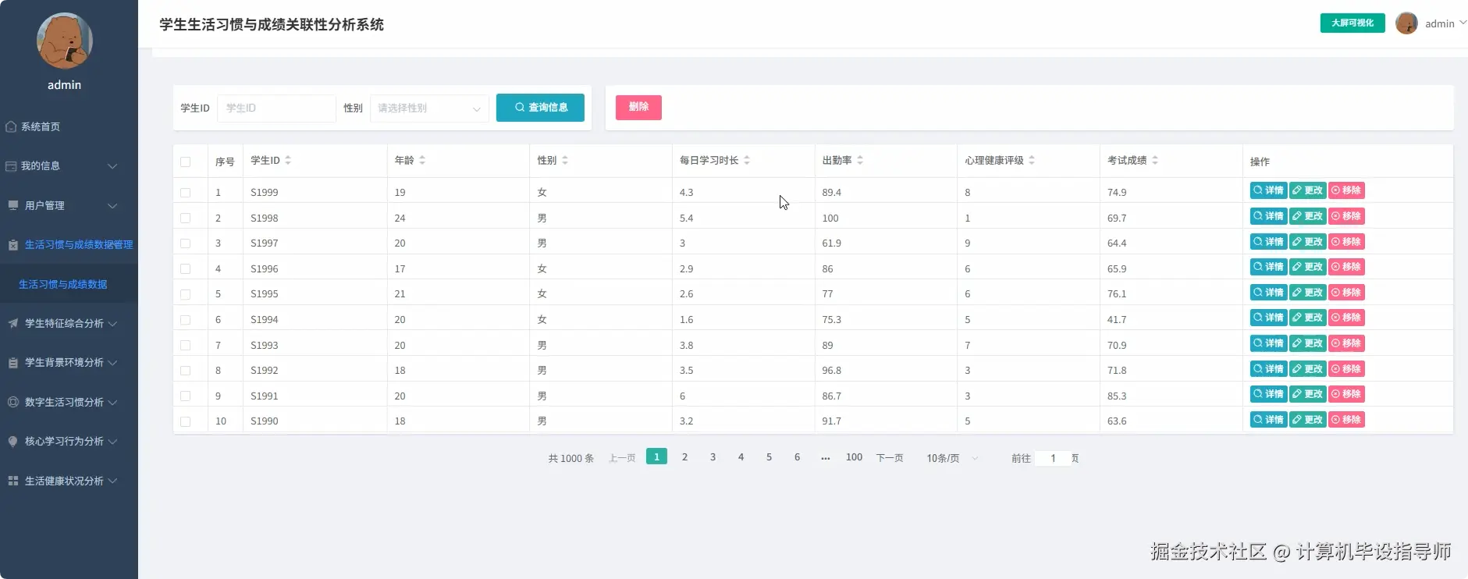This screenshot has height=579, width=1468.
Task: Click the 学生ID search input field
Action: pos(276,108)
